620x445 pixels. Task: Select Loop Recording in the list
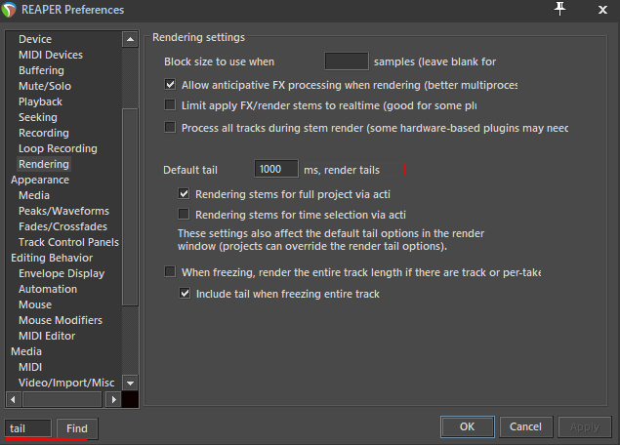58,148
